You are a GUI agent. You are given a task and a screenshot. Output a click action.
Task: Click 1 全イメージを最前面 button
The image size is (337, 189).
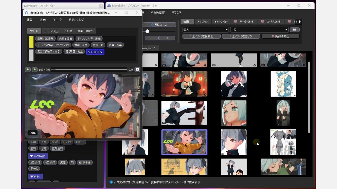click(x=201, y=36)
